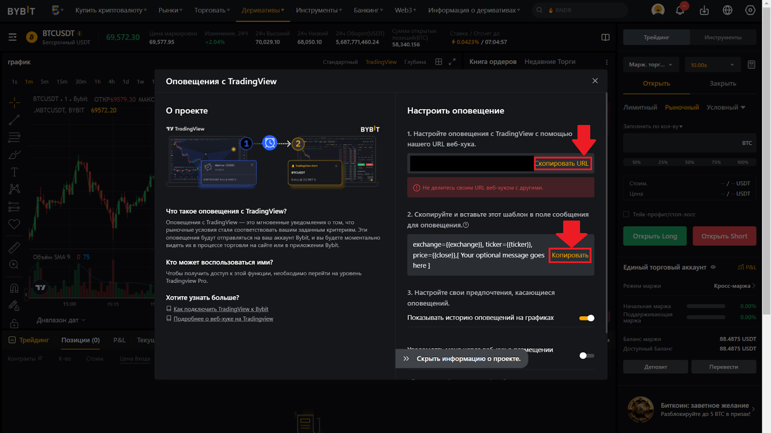The image size is (771, 433).
Task: Click the user profile avatar
Action: tap(658, 10)
